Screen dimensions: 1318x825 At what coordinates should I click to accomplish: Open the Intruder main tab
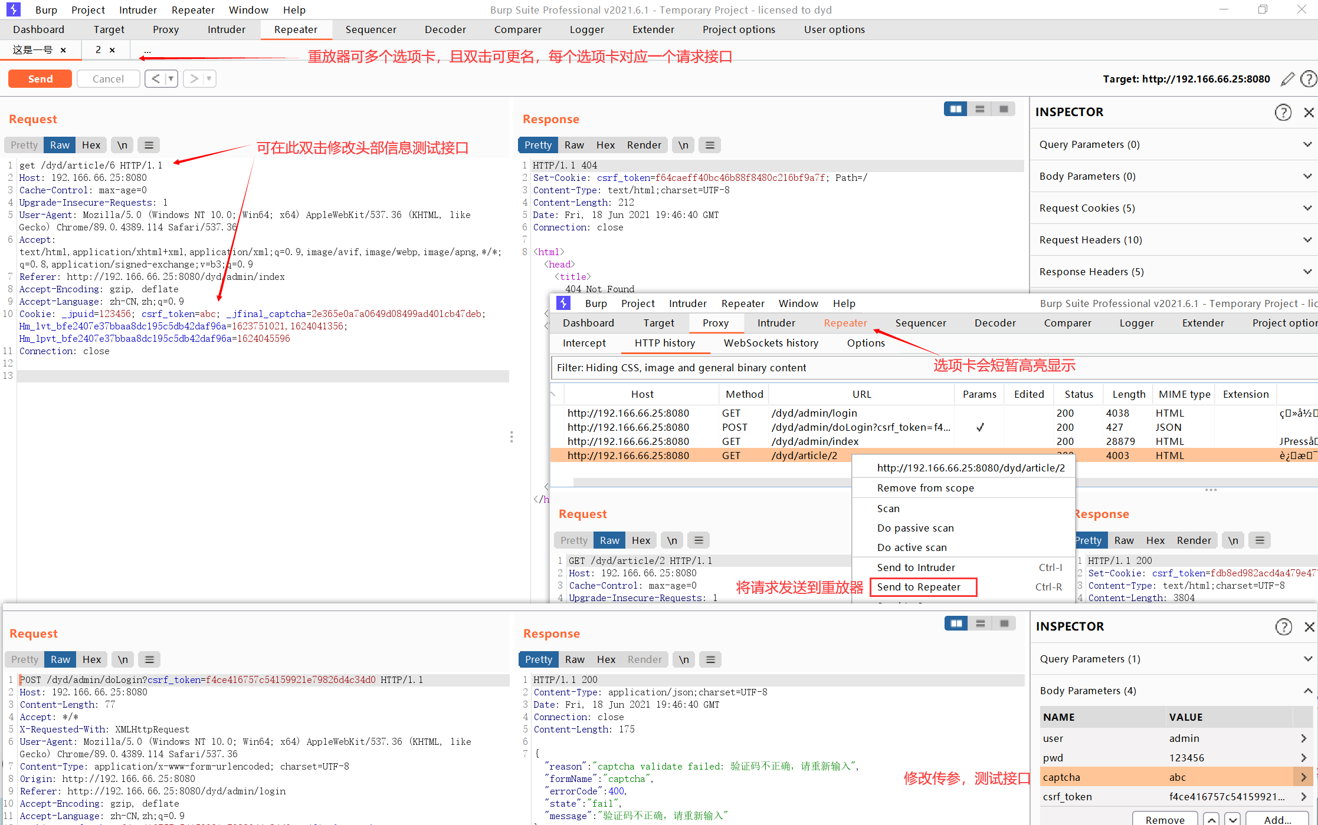pyautogui.click(x=227, y=29)
